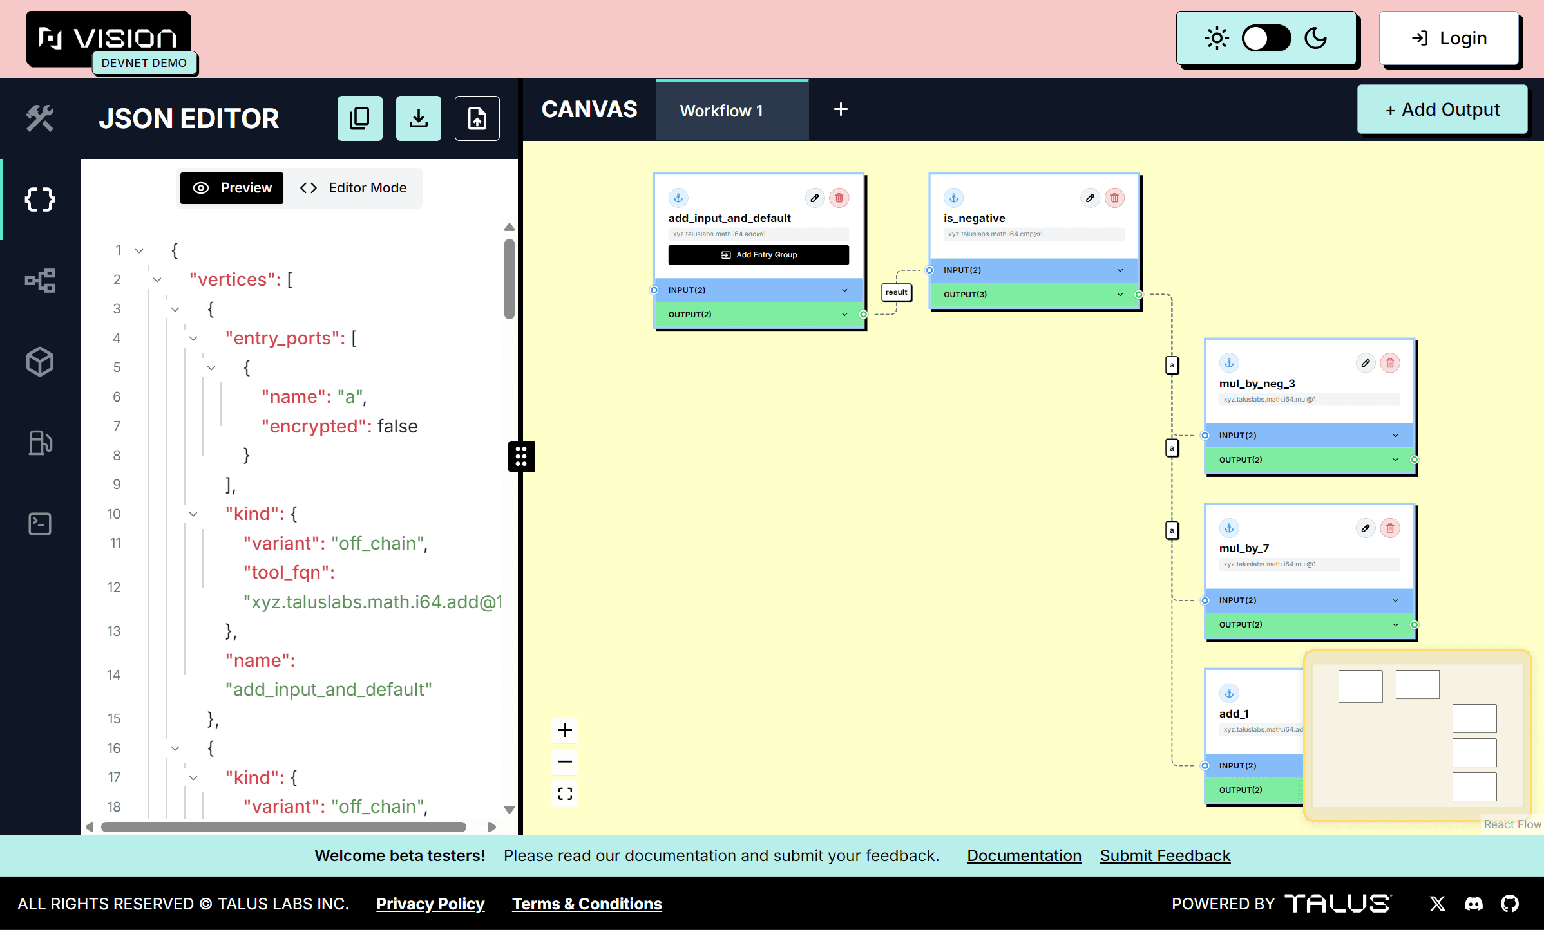The height and width of the screenshot is (930, 1544).
Task: Upload a JSON file with import icon
Action: tap(477, 118)
